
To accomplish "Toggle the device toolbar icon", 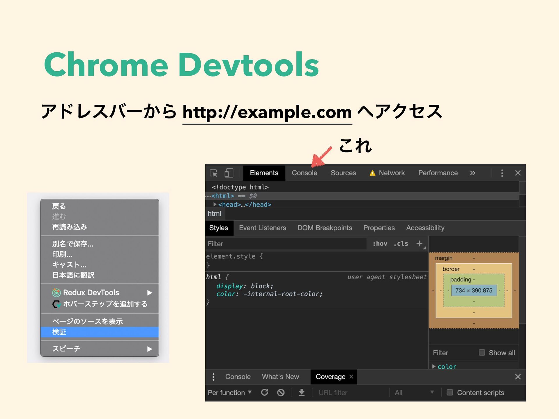I will click(229, 173).
